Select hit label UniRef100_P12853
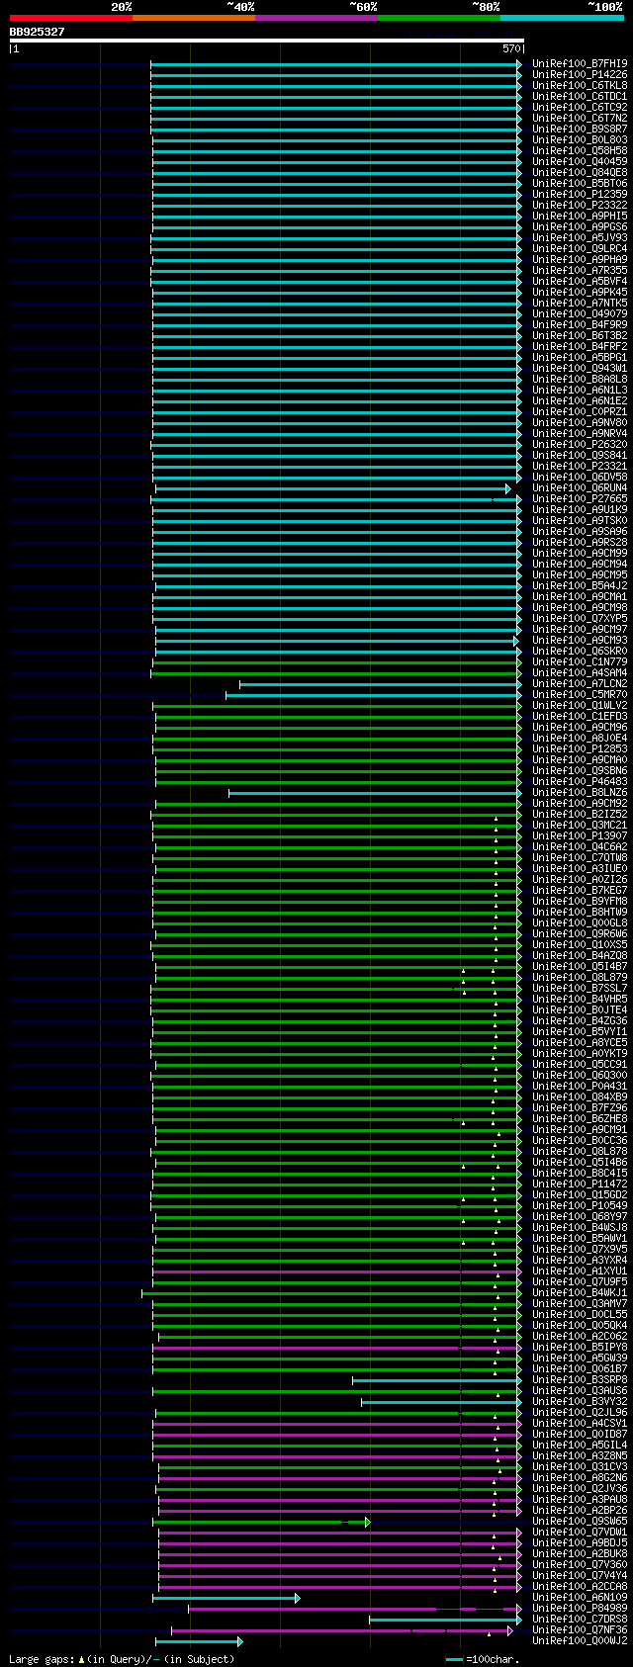This screenshot has width=633, height=1667. pos(580,748)
